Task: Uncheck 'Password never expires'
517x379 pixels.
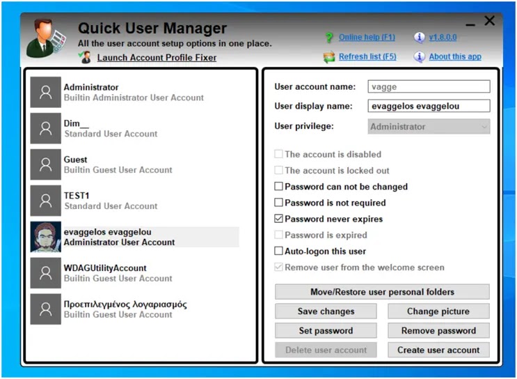Action: pos(278,219)
